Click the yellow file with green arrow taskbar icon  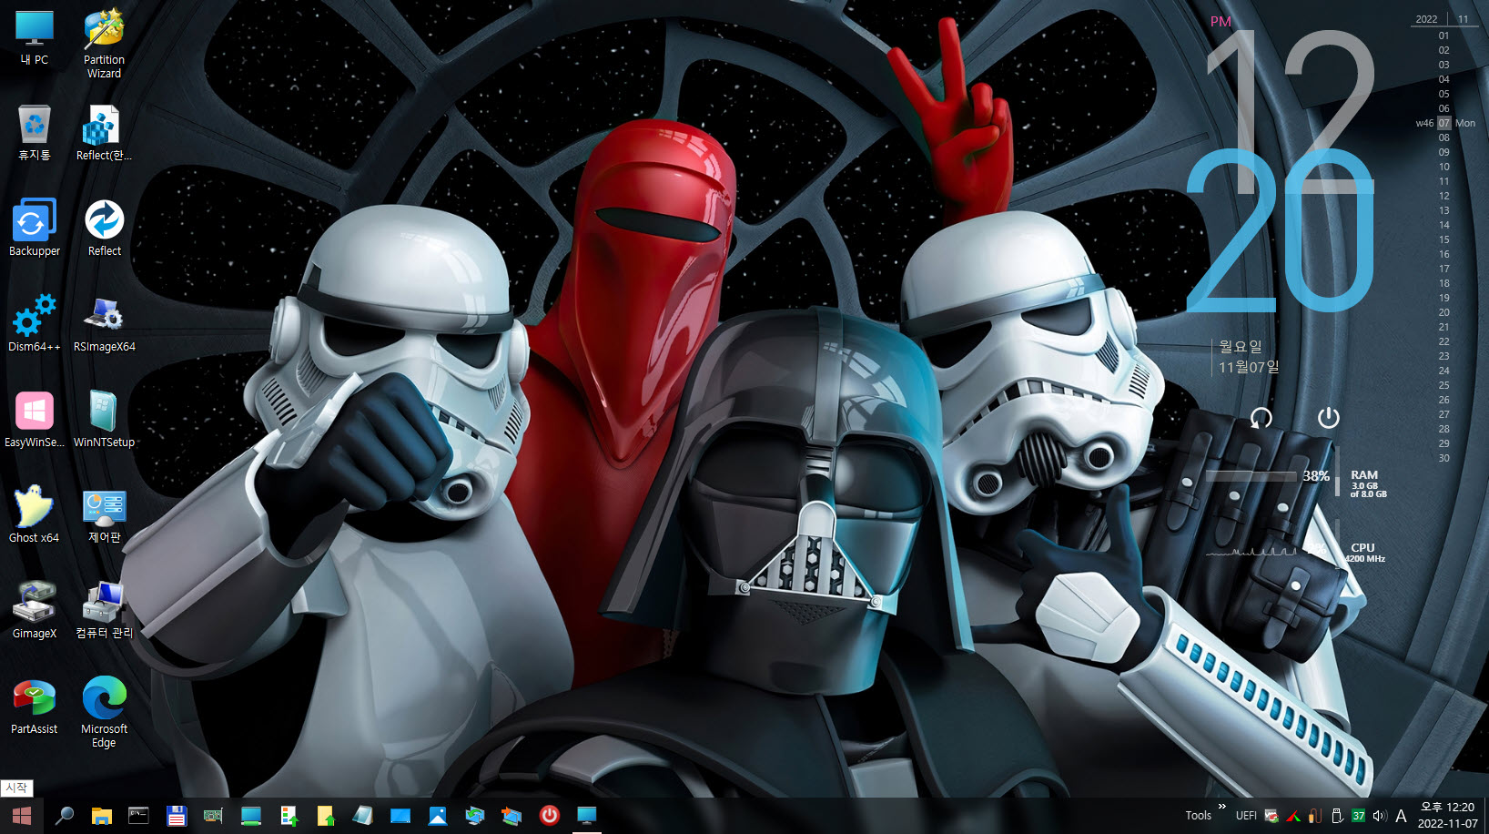coord(325,816)
